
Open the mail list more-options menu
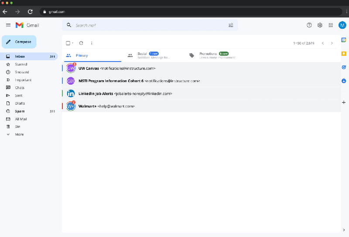[92, 43]
